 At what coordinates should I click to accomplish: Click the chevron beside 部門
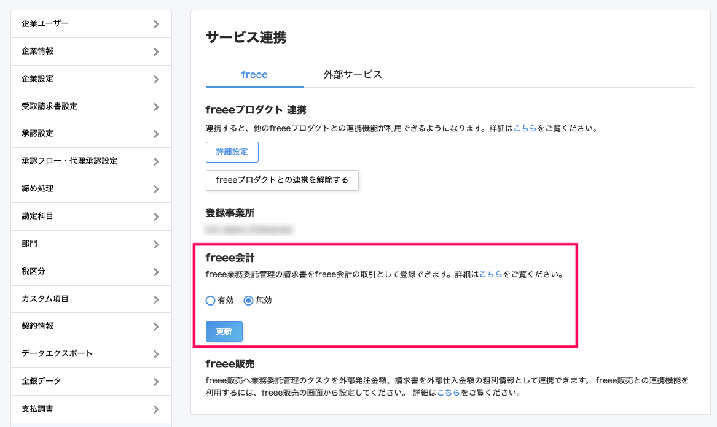click(157, 244)
